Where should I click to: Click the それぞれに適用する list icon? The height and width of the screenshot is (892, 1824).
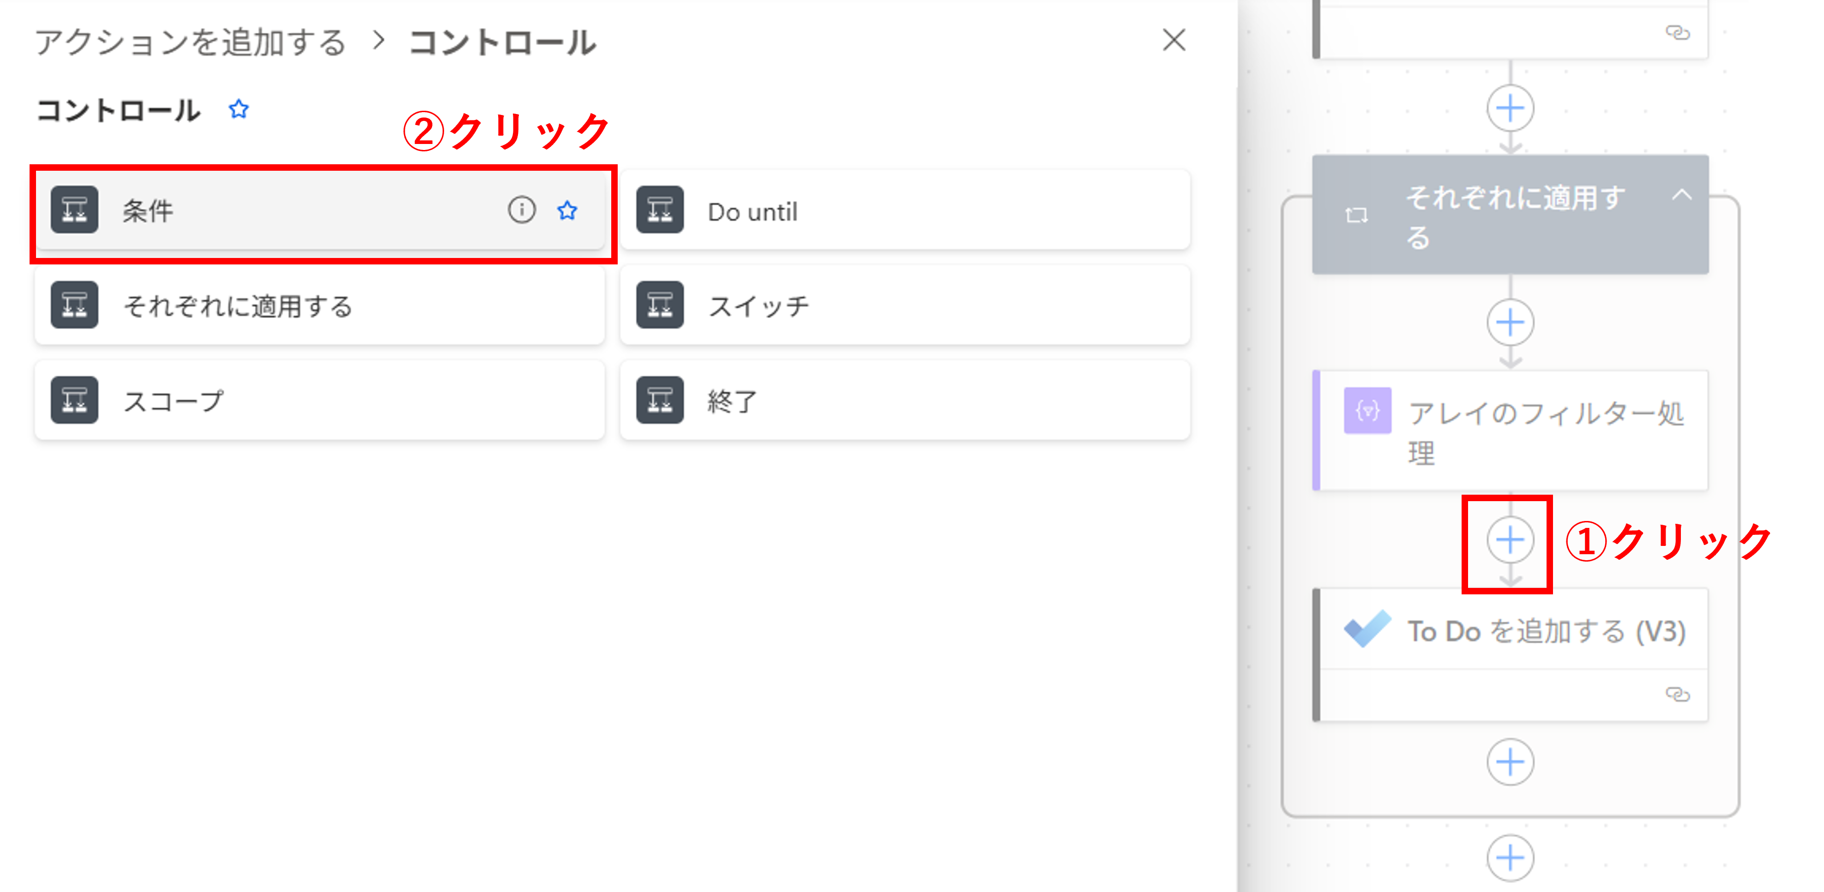tap(74, 305)
